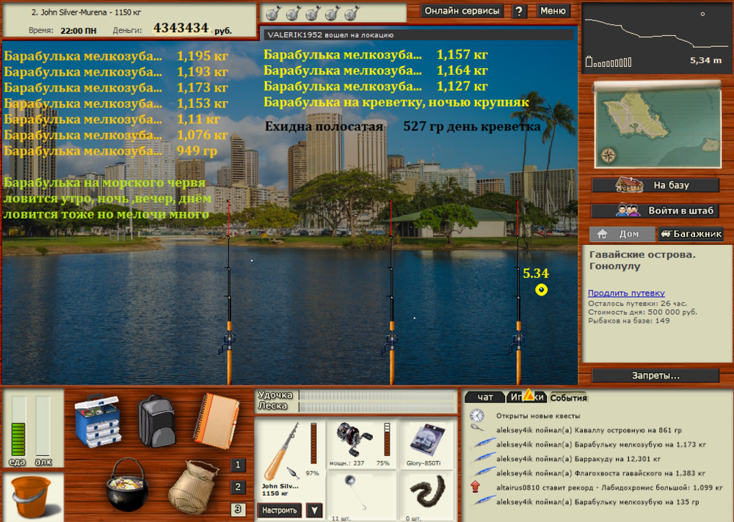This screenshot has width=734, height=522.
Task: Click the compass rose on the map
Action: point(608,155)
